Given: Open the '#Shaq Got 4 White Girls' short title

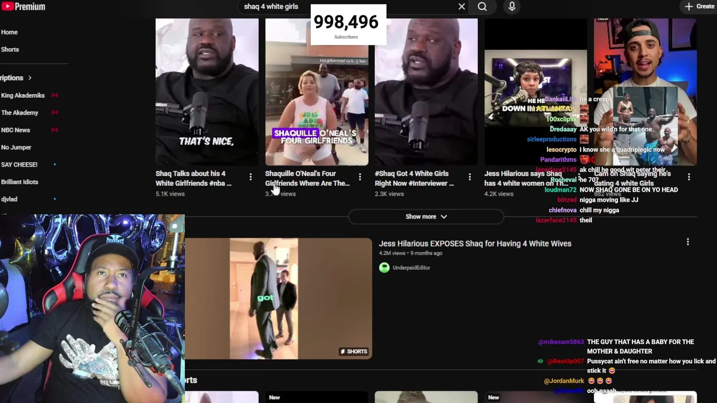Looking at the screenshot, I should [414, 179].
